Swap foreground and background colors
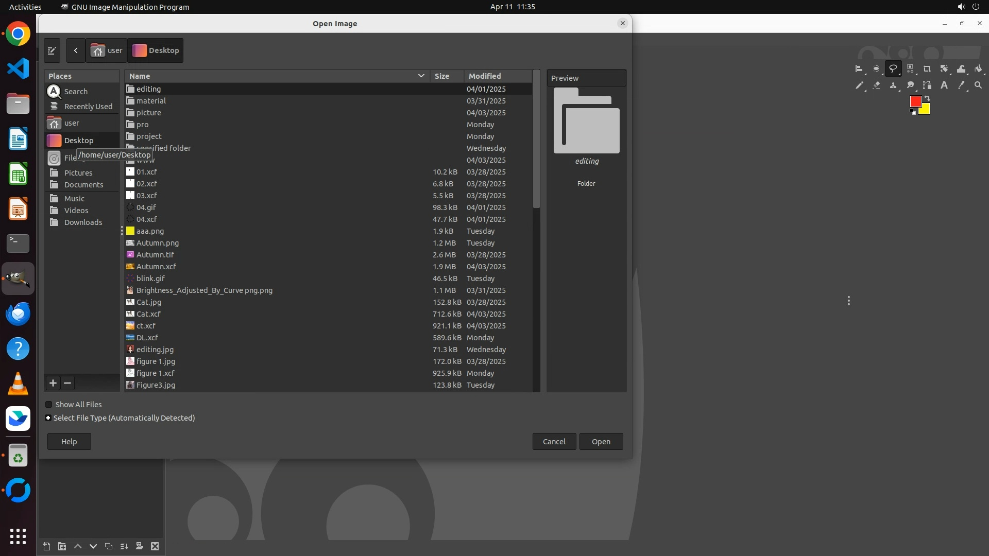 coord(927,98)
